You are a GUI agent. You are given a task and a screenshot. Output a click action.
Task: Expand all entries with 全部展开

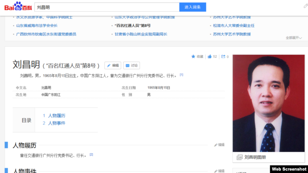pyautogui.click(x=294, y=38)
